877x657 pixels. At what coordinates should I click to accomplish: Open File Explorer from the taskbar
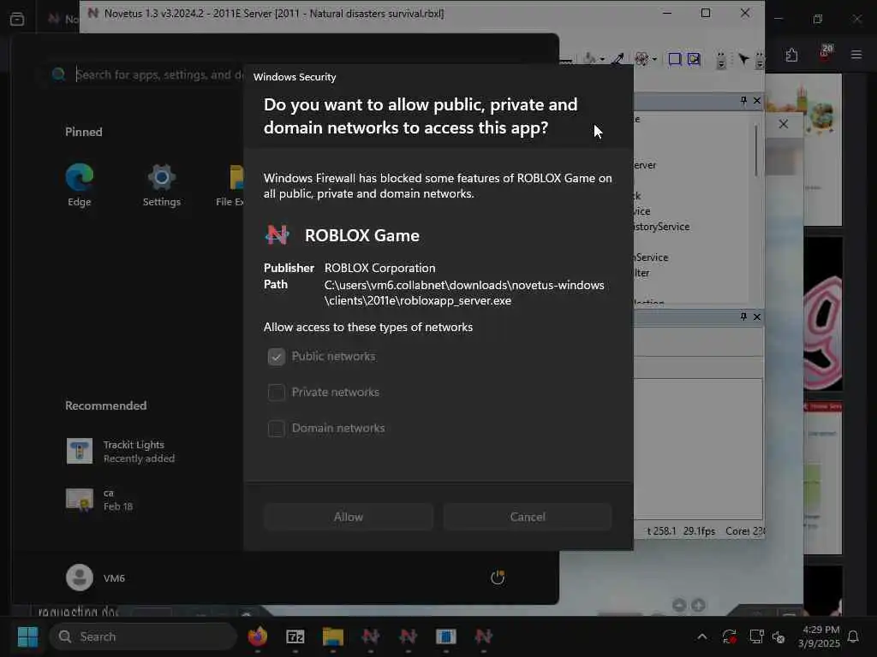point(333,636)
